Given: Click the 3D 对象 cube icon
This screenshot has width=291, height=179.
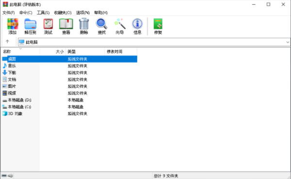Looking at the screenshot, I should pos(5,114).
